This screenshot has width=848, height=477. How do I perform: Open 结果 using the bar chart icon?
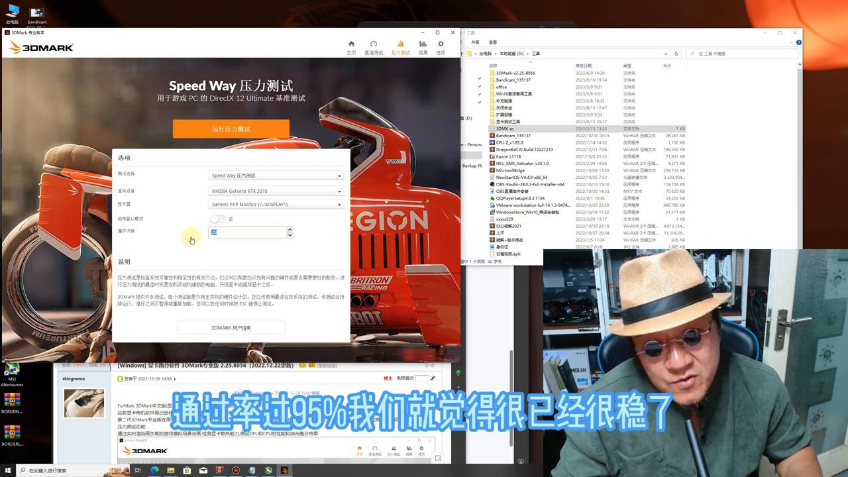(x=423, y=44)
